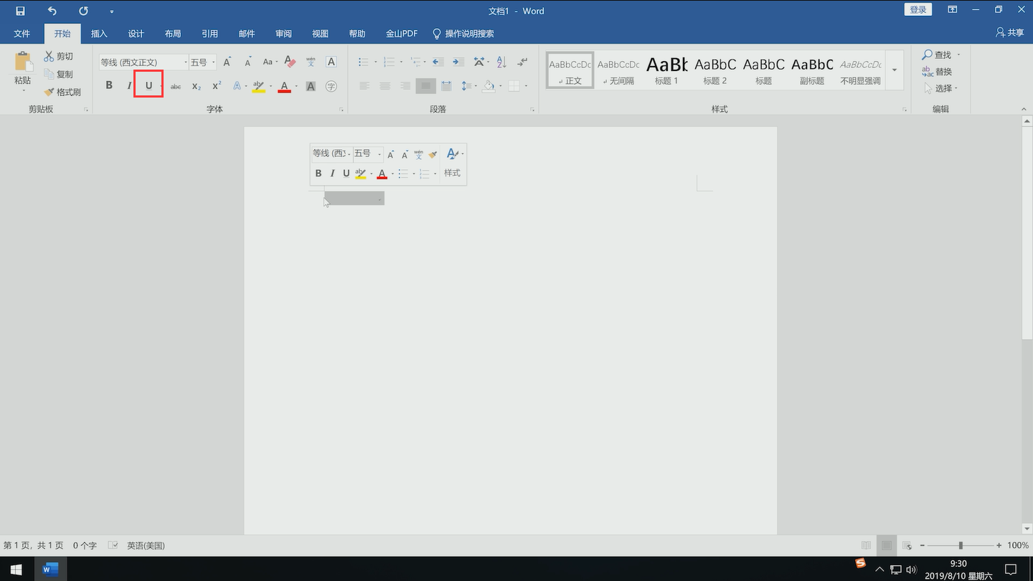Toggle superscript x² formatting

pyautogui.click(x=217, y=86)
